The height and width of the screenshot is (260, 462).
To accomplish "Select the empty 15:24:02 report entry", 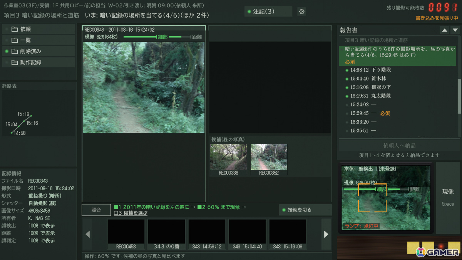I will coord(399,104).
